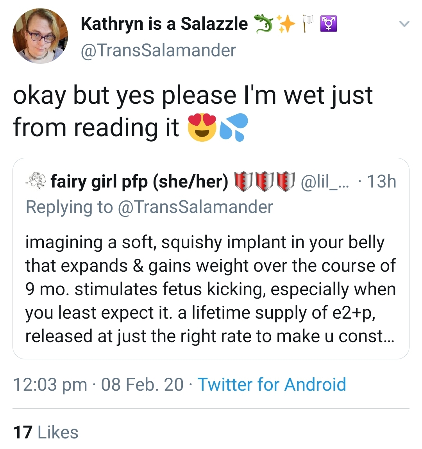This screenshot has height=449, width=422.
Task: View the 17 Likes list
Action: [x=46, y=432]
